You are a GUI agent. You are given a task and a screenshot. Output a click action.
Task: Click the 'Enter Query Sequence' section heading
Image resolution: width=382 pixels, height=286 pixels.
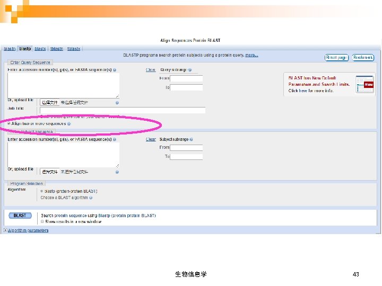(x=30, y=62)
